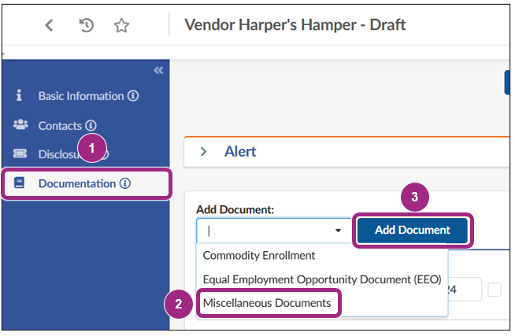Open the recent history clock icon
This screenshot has width=515, height=336.
[x=87, y=25]
